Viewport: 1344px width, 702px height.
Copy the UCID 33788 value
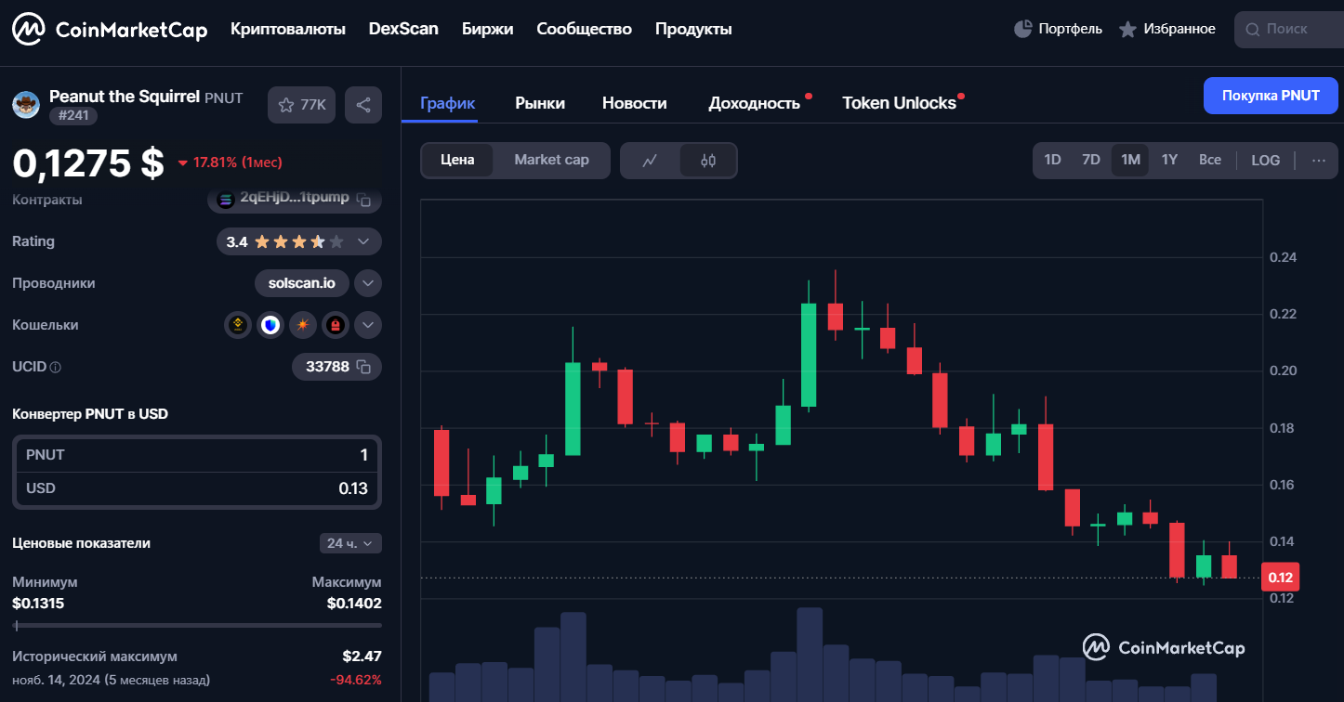(x=365, y=367)
